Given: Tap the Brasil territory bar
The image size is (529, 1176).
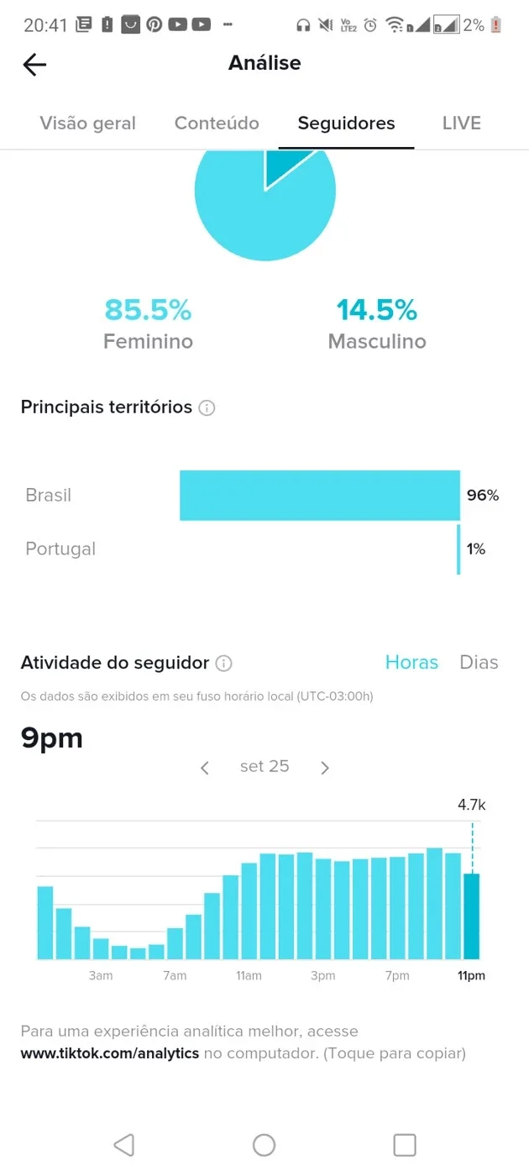Looking at the screenshot, I should 320,496.
